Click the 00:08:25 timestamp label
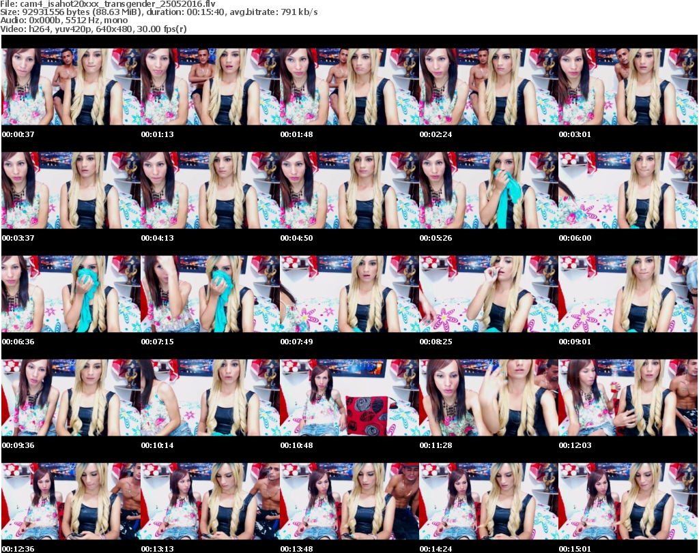The width and height of the screenshot is (699, 553). [436, 342]
